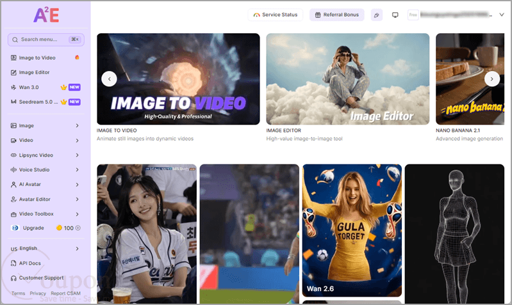
Task: Open the API Docs link
Action: pyautogui.click(x=29, y=263)
